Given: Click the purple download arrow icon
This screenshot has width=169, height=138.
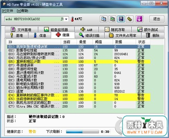Looking at the screenshot, I should coord(139,19).
